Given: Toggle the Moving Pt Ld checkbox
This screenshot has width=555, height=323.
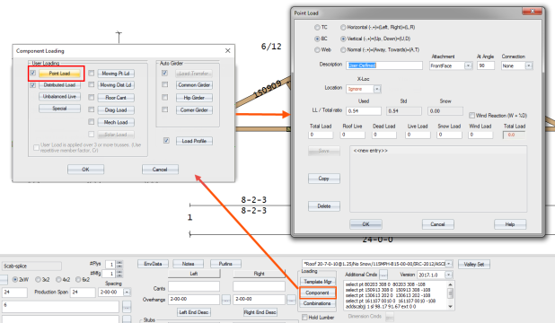Looking at the screenshot, I should pyautogui.click(x=92, y=74).
